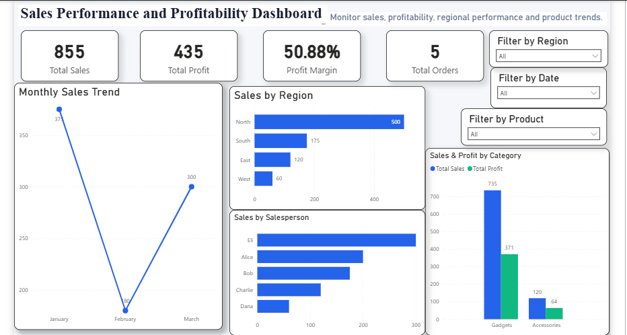Select Eli's bar in Sales by Salesperson
627x335 pixels.
click(336, 240)
